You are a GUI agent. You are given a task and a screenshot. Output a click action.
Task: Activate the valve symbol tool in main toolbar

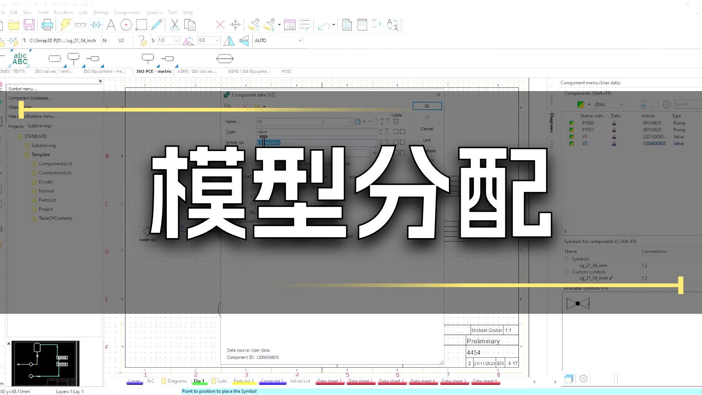96,25
